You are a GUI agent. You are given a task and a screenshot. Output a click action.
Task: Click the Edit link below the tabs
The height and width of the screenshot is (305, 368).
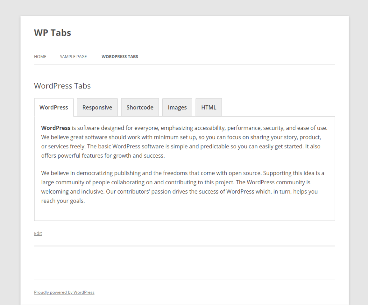38,233
